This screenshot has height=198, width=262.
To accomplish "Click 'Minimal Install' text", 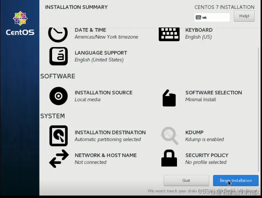I will point(201,100).
